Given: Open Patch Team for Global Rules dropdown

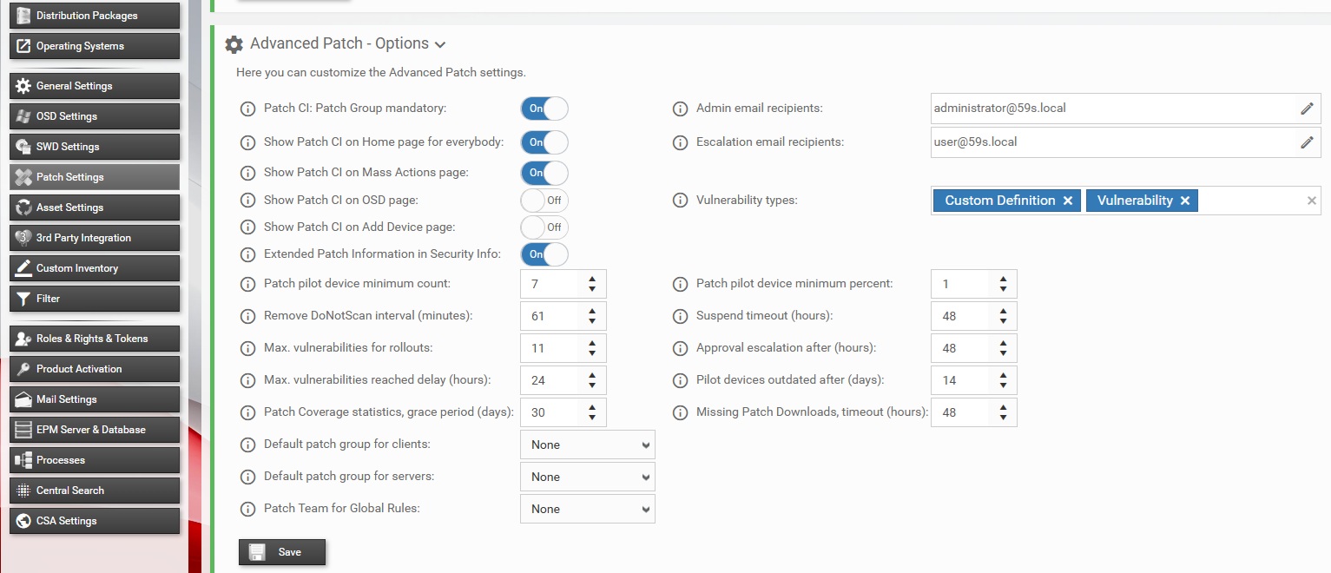Looking at the screenshot, I should coord(587,509).
